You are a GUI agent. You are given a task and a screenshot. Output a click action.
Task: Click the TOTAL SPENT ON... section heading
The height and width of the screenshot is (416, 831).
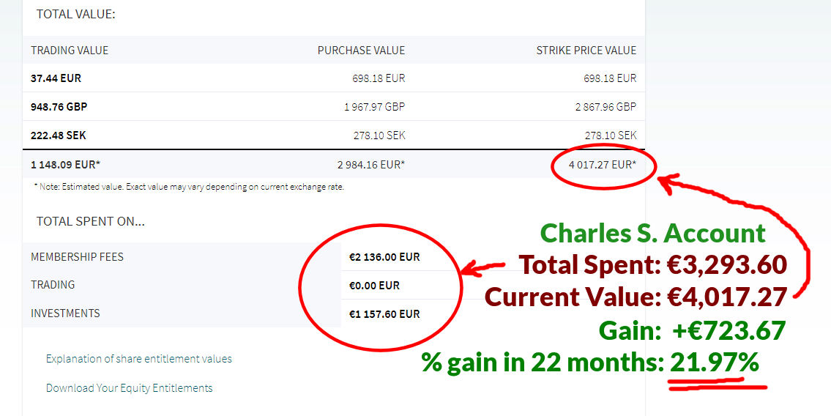click(x=91, y=221)
